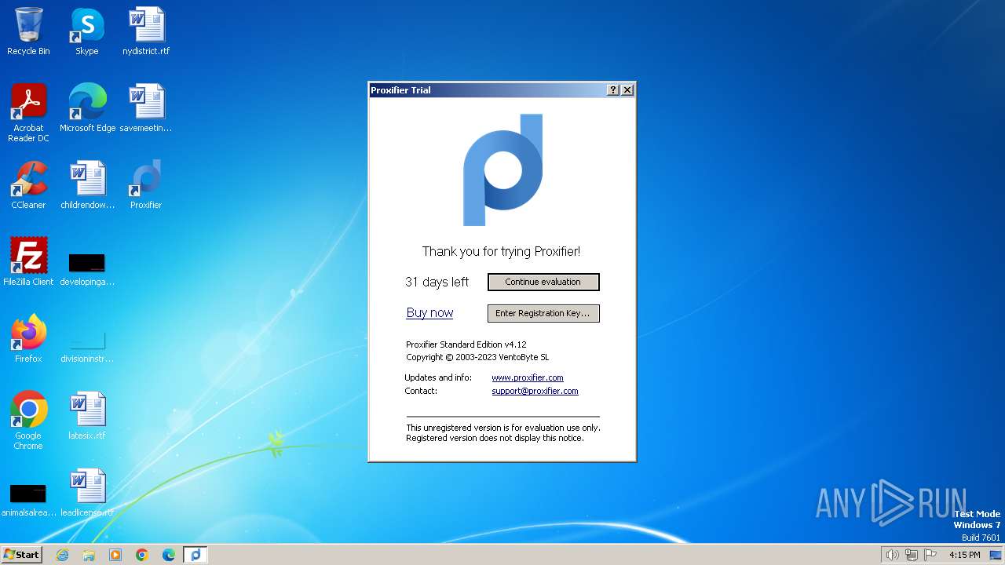Open the Skype desktop shortcut
The image size is (1005, 565).
(86, 32)
